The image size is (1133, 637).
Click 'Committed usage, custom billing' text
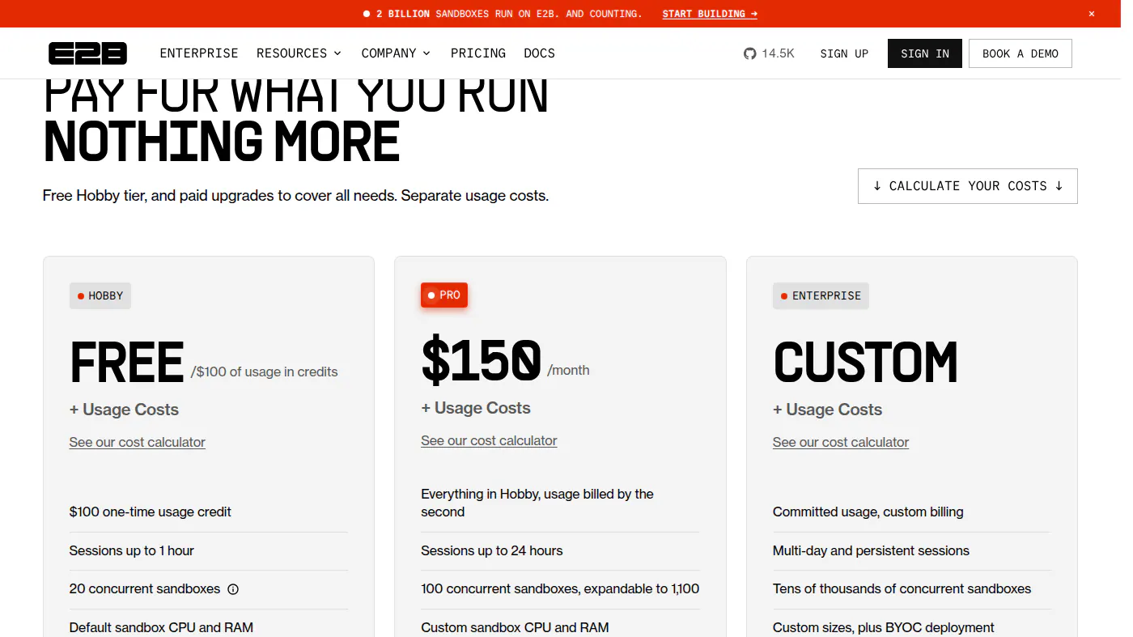(x=868, y=512)
